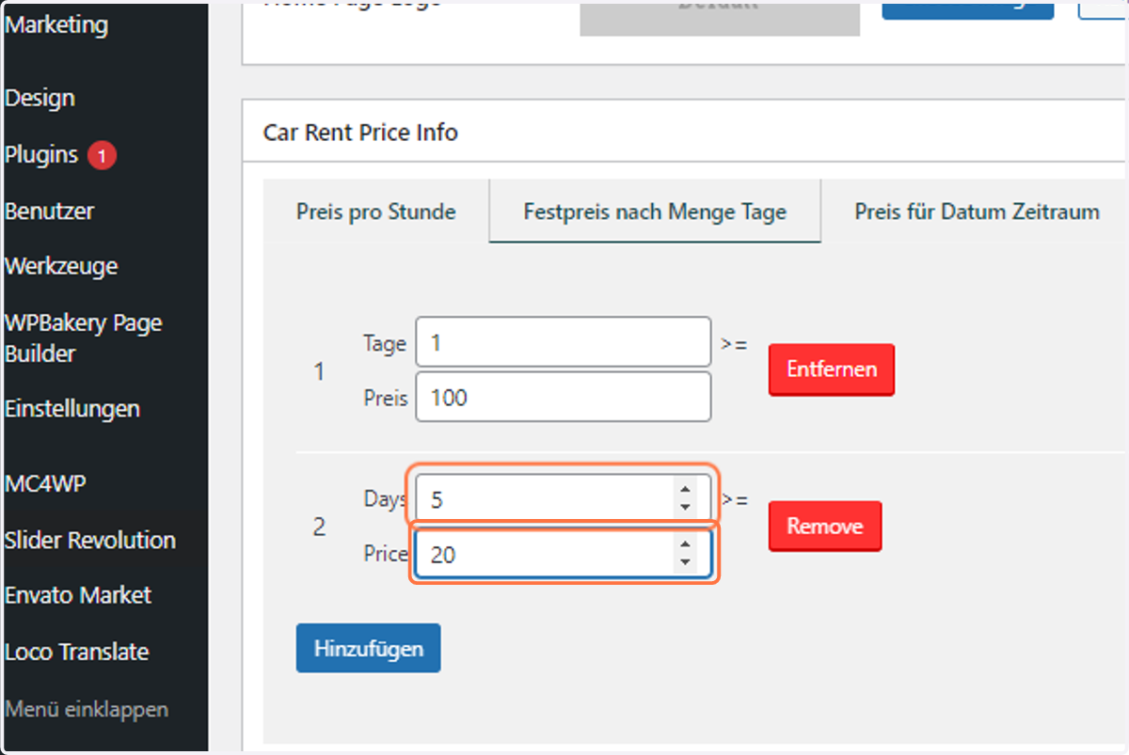The height and width of the screenshot is (755, 1129).
Task: Go to Plugins in the sidebar
Action: [41, 154]
